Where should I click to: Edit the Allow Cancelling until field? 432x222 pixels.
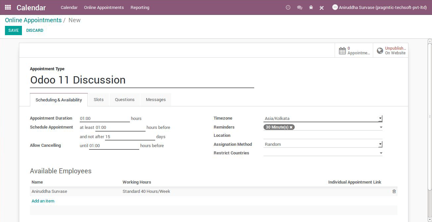(x=114, y=146)
